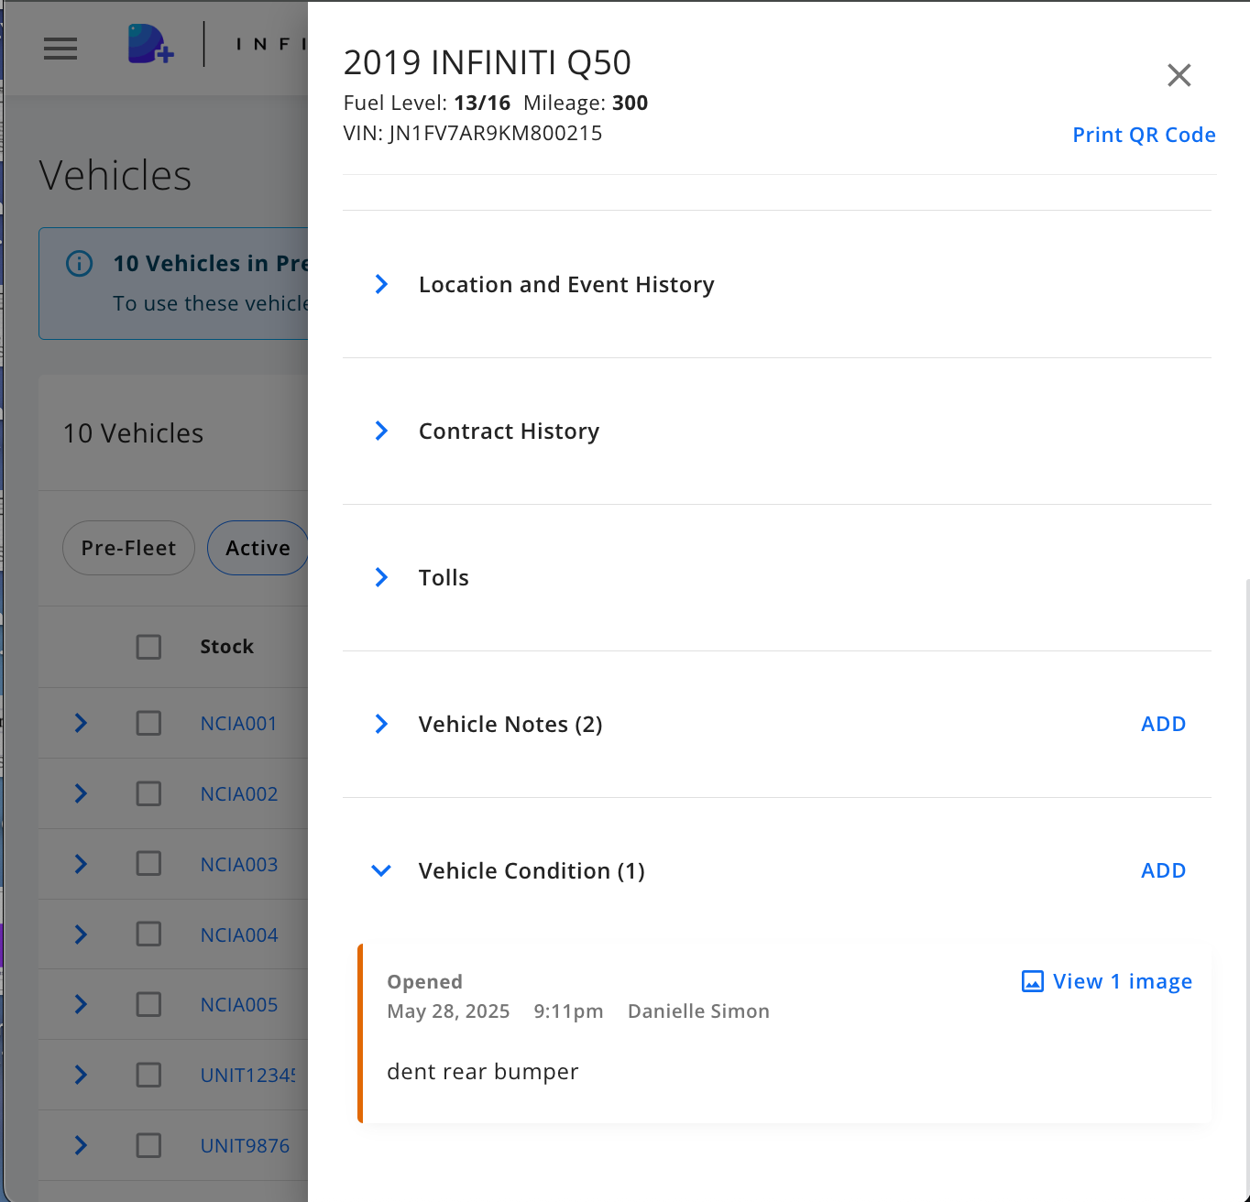Close the 2019 INFINITI Q50 panel
1250x1202 pixels.
coord(1179,75)
